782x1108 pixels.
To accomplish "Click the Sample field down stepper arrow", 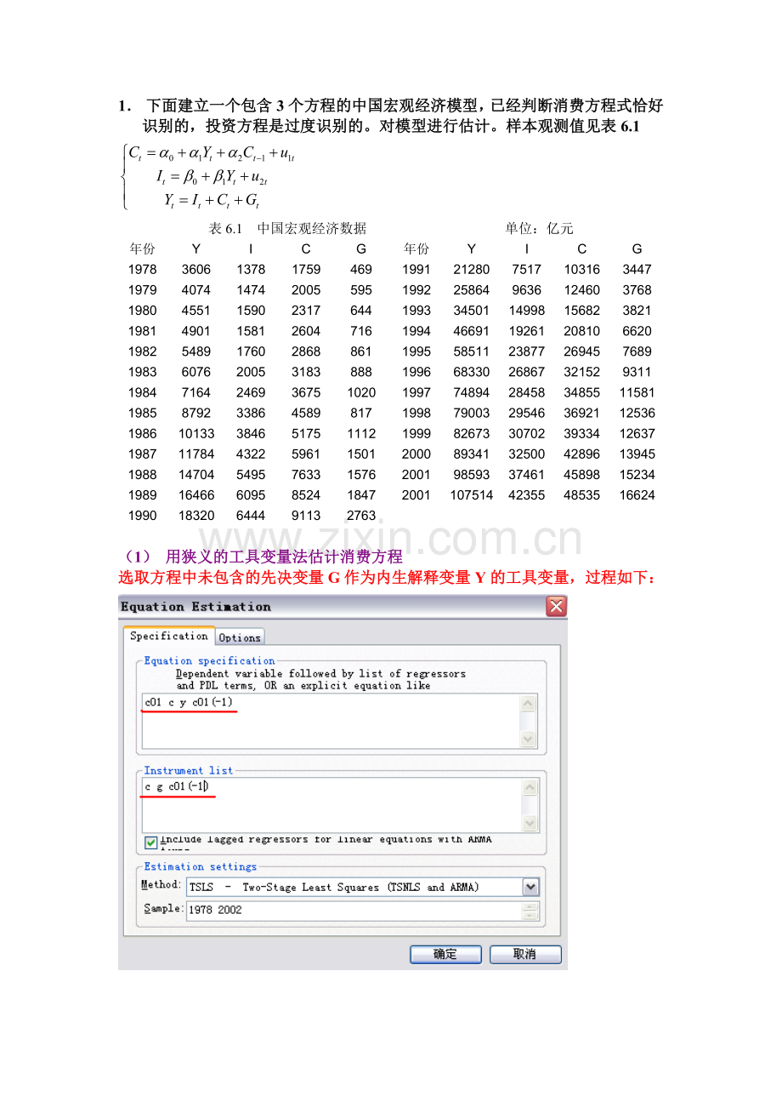I will [x=530, y=915].
